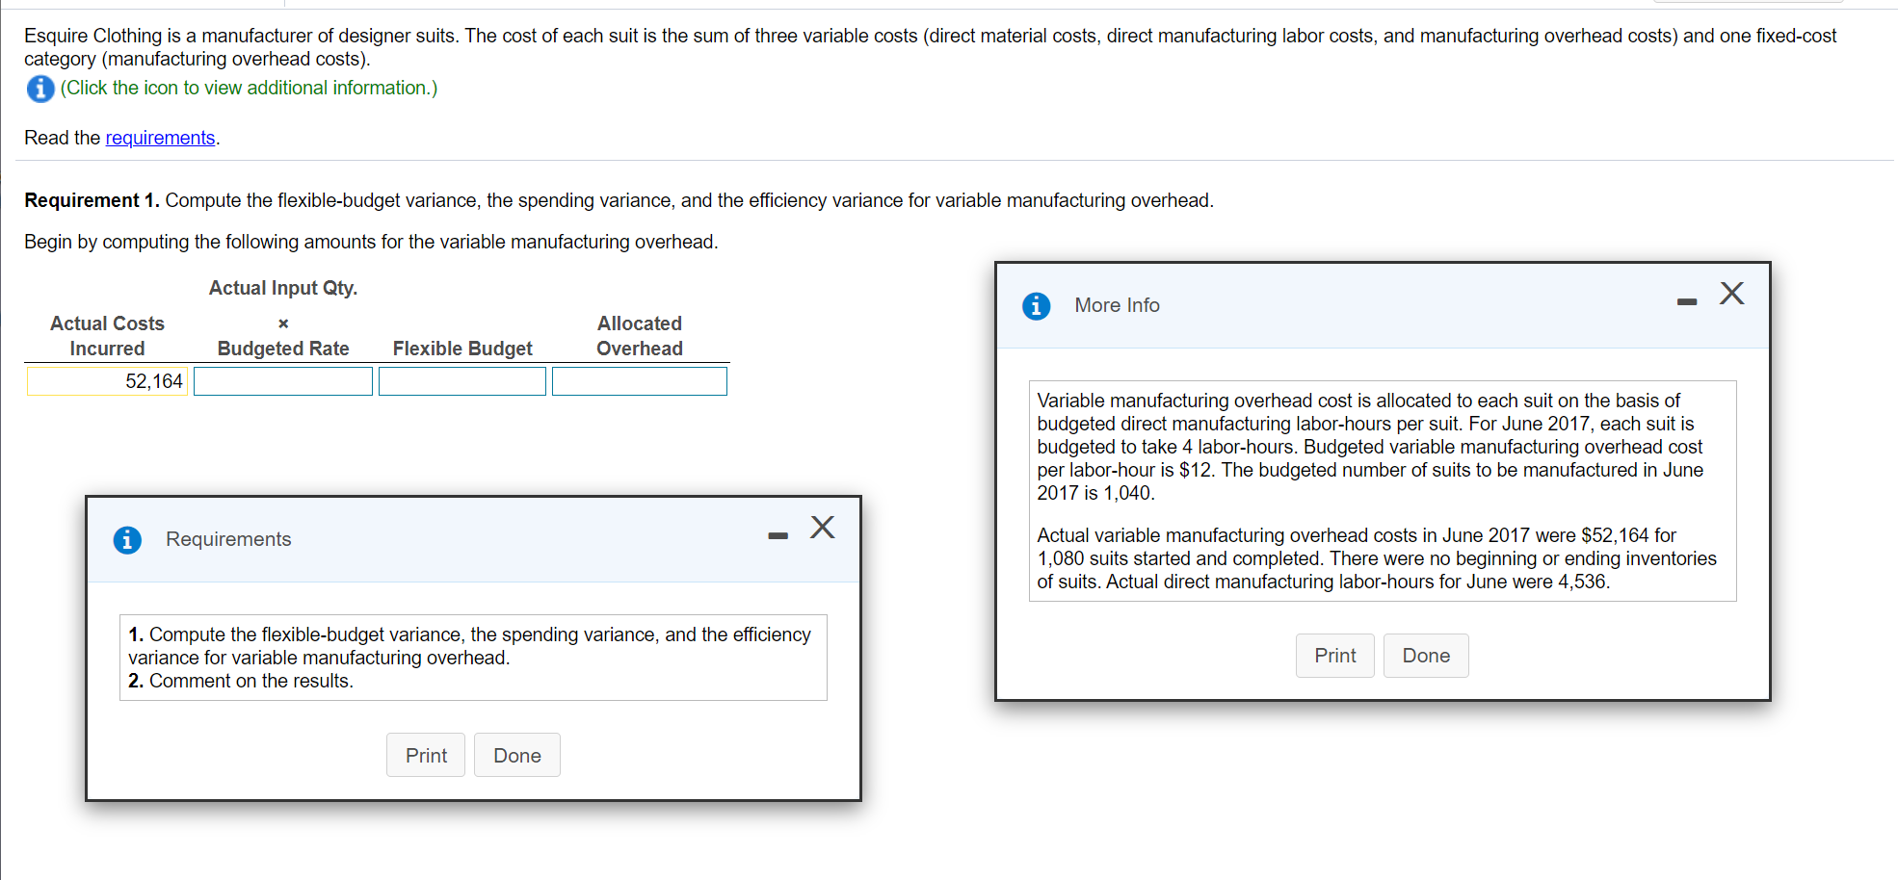1898x880 pixels.
Task: Click the 'Click the icon to view additional information' text
Action: pyautogui.click(x=249, y=88)
